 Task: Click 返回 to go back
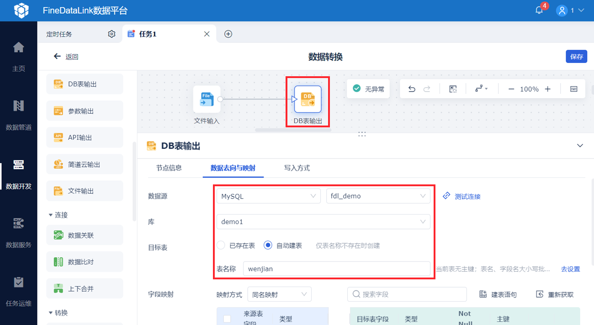pyautogui.click(x=66, y=57)
